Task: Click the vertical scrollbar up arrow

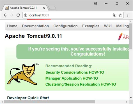Action: point(131,22)
